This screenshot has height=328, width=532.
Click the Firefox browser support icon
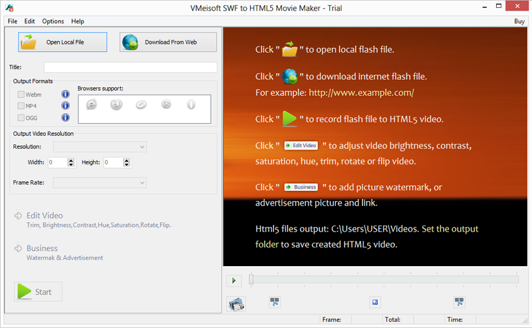pyautogui.click(x=116, y=104)
